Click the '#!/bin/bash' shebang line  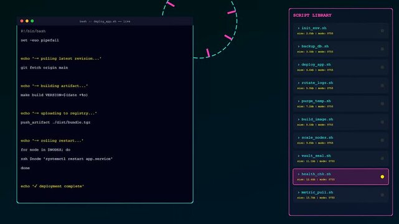coord(33,31)
